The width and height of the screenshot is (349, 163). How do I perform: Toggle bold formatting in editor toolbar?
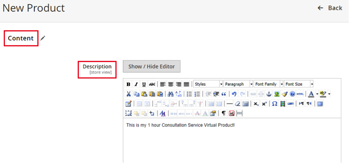[x=128, y=84]
